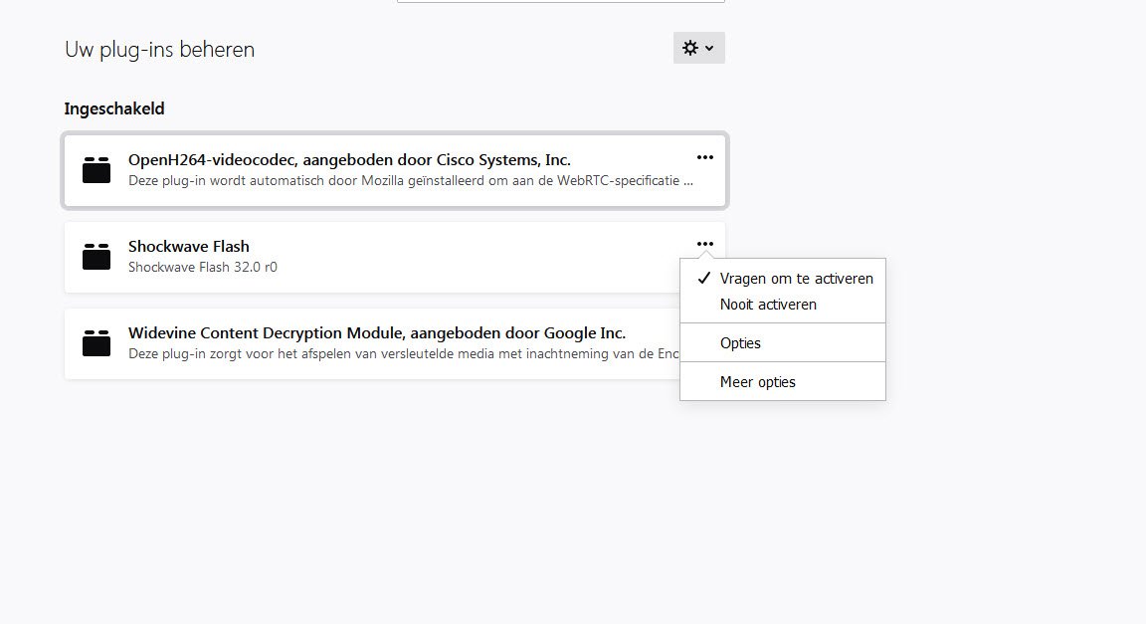Select 'Vragen om te activeren' radio option
The height and width of the screenshot is (624, 1146).
(x=796, y=279)
